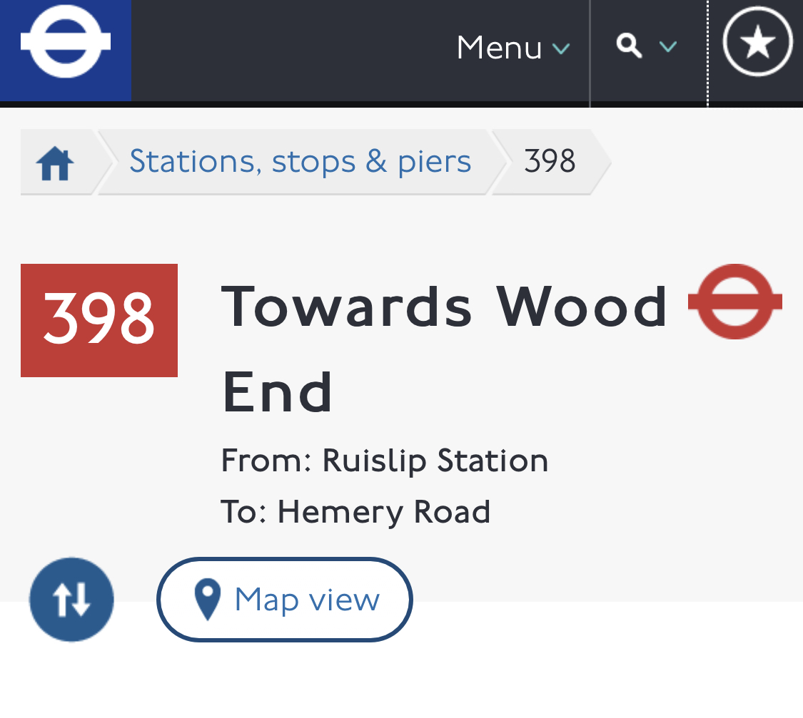Screen dimensions: 803x718
Task: Open Stations, stops & piers breadcrumb
Action: [x=300, y=161]
